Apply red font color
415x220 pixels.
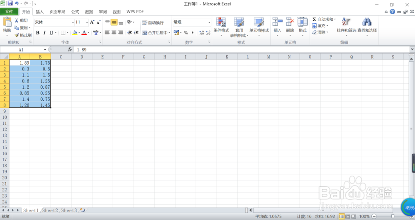tap(84, 33)
